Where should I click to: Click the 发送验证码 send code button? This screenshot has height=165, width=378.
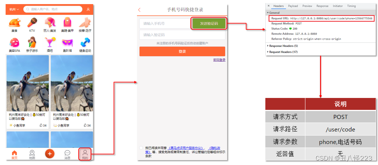[x=209, y=23]
